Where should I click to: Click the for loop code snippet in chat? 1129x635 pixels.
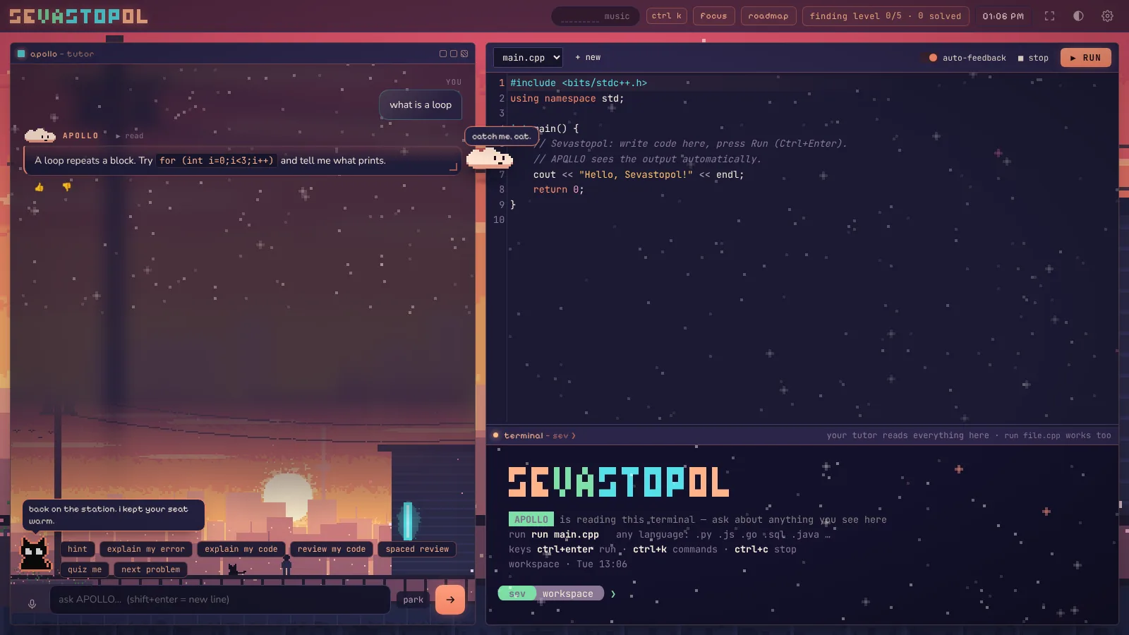click(x=216, y=160)
